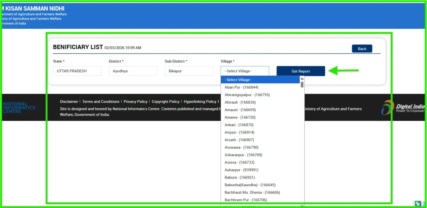Click the Get Report button
This screenshot has height=208, width=427.
click(301, 71)
